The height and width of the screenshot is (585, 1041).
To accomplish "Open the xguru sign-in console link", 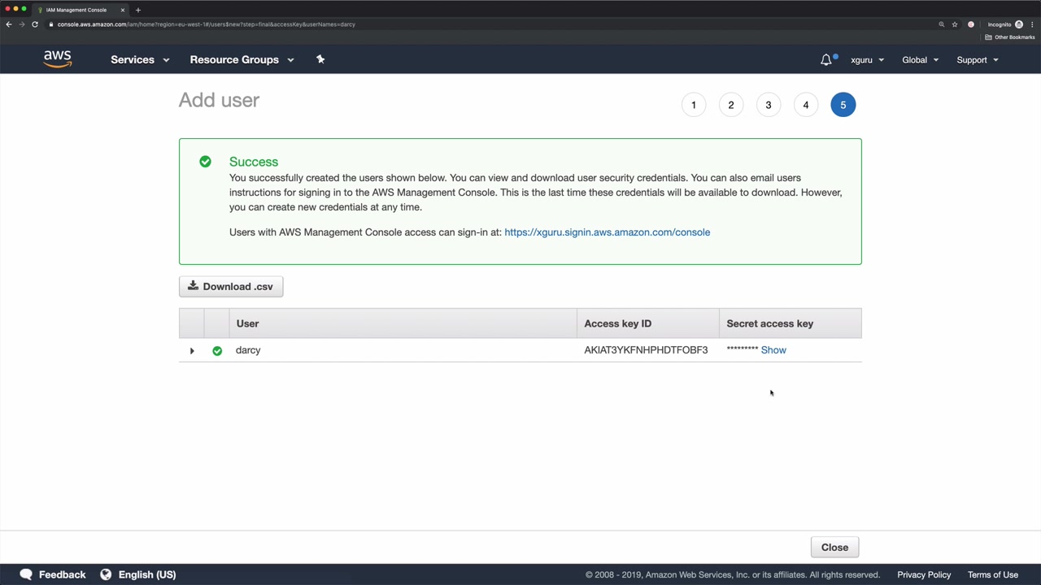I will 607,232.
